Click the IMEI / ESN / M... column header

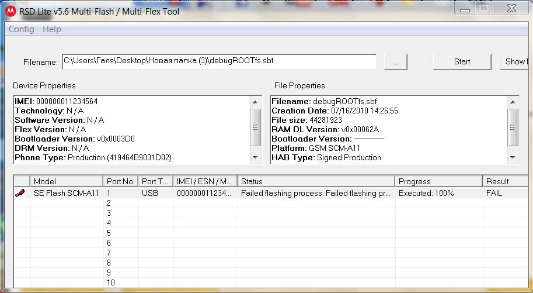[x=205, y=181]
